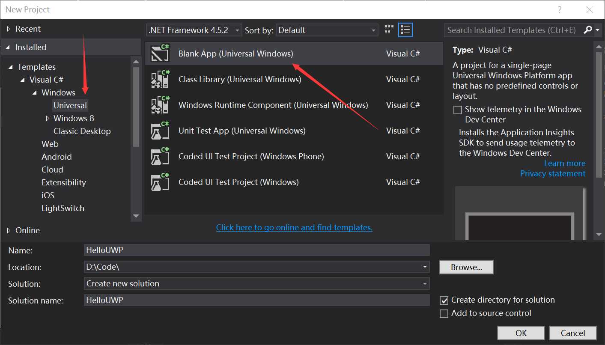Viewport: 605px width, 345px height.
Task: Select the Web template category
Action: [50, 144]
